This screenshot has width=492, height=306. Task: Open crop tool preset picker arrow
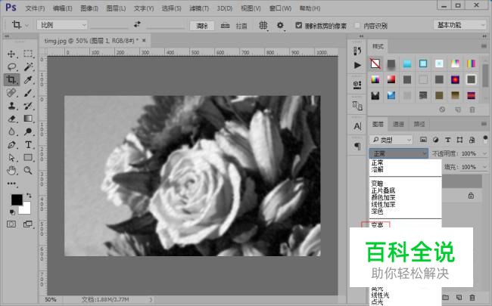(x=27, y=26)
